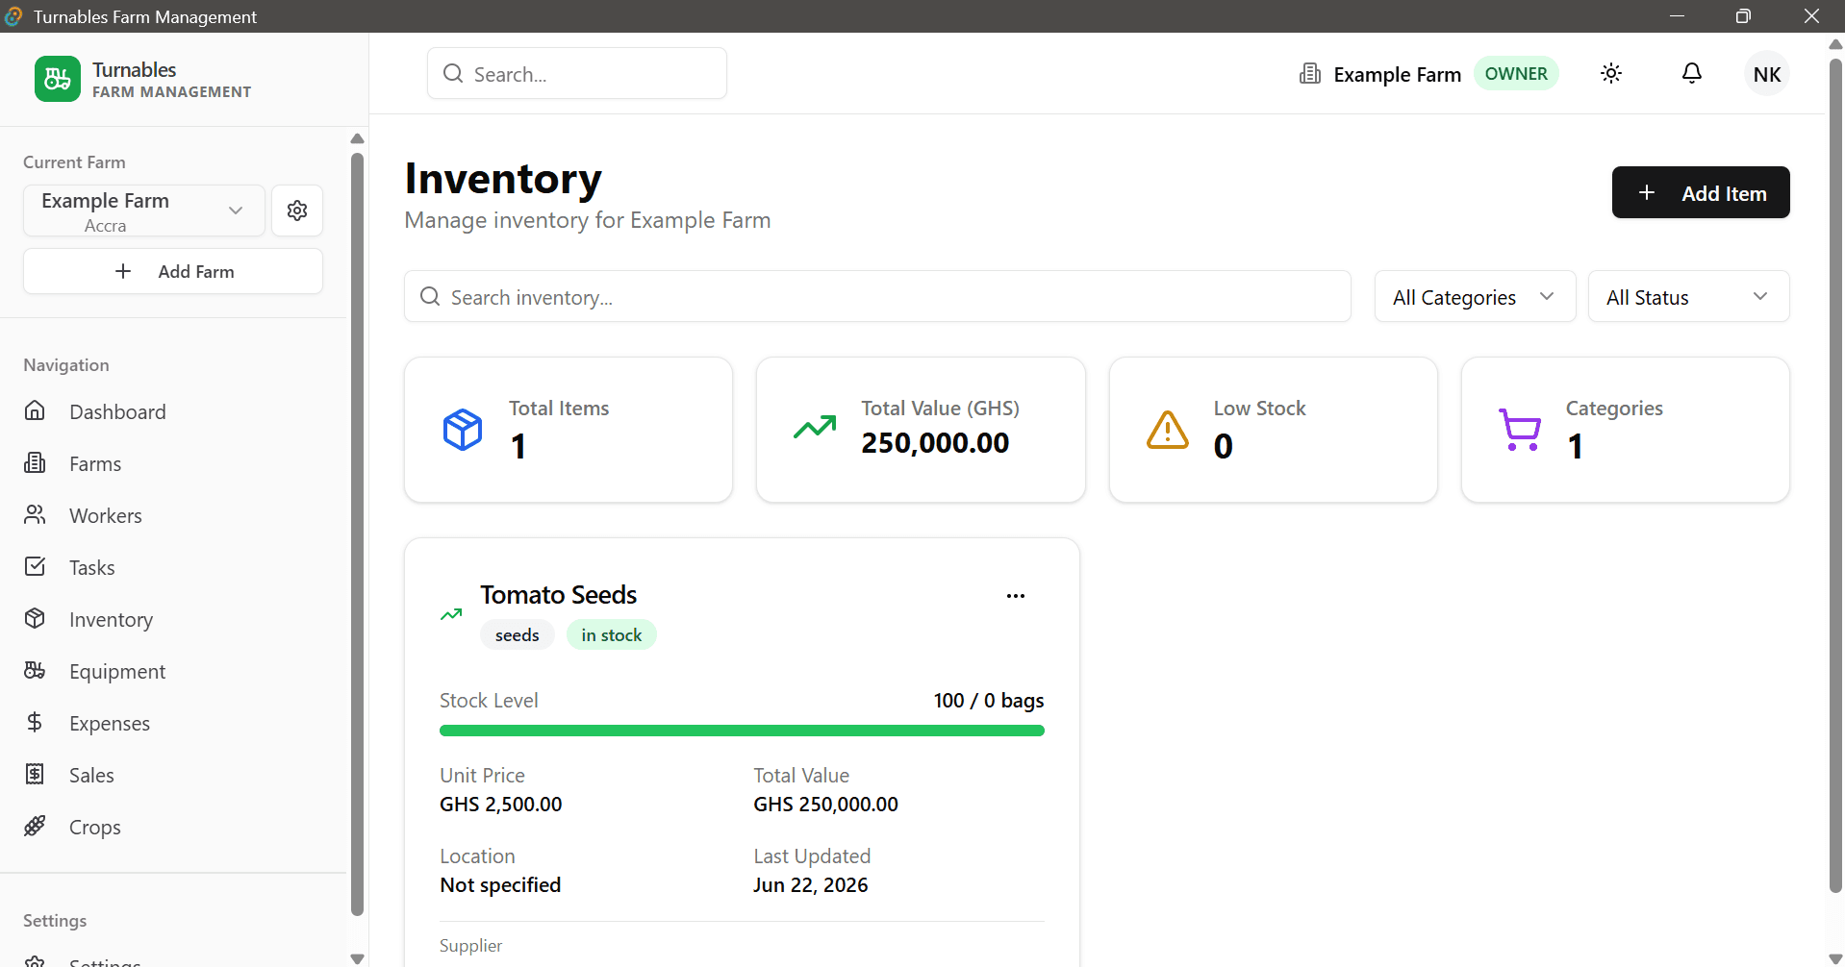
Task: Click the Tomato Seeds item title
Action: point(559,595)
